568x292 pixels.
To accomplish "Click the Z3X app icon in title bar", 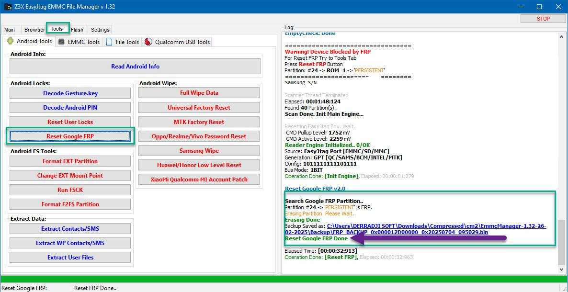I will [x=8, y=7].
